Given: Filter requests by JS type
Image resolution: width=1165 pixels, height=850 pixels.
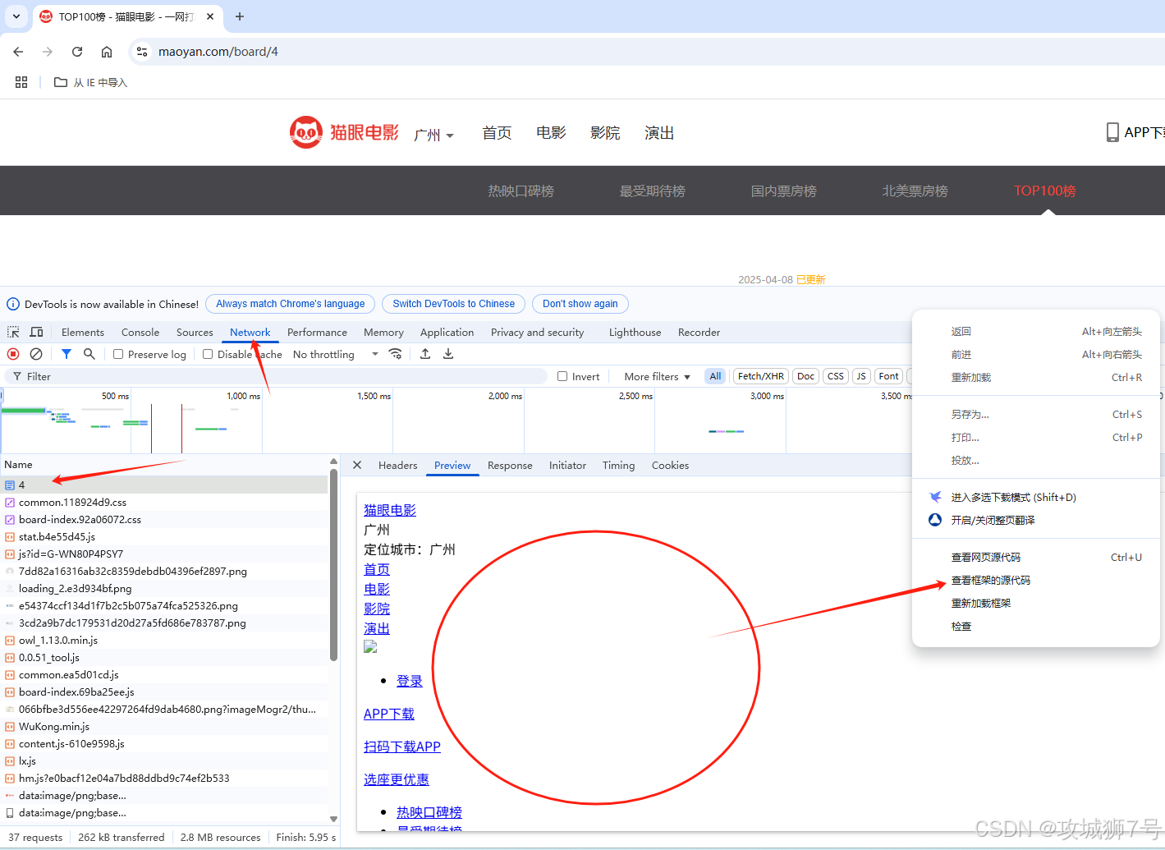Looking at the screenshot, I should [861, 376].
